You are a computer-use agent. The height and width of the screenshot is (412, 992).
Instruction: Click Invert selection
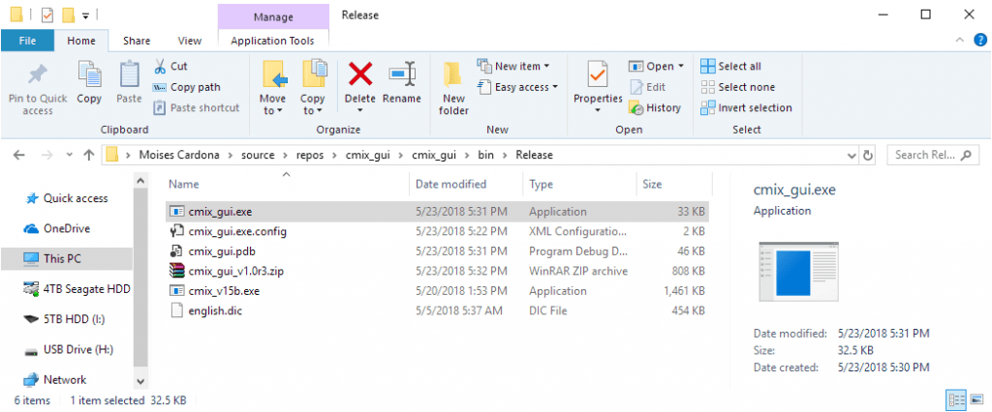tap(747, 108)
